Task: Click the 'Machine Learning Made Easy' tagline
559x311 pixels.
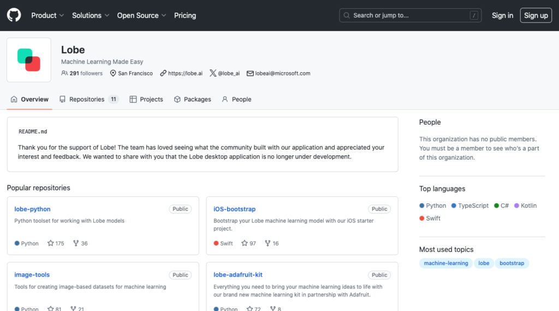Action: click(102, 61)
